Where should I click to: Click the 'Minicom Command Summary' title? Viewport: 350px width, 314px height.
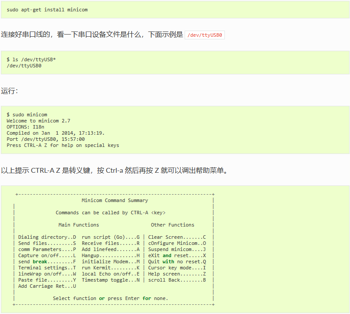click(115, 200)
